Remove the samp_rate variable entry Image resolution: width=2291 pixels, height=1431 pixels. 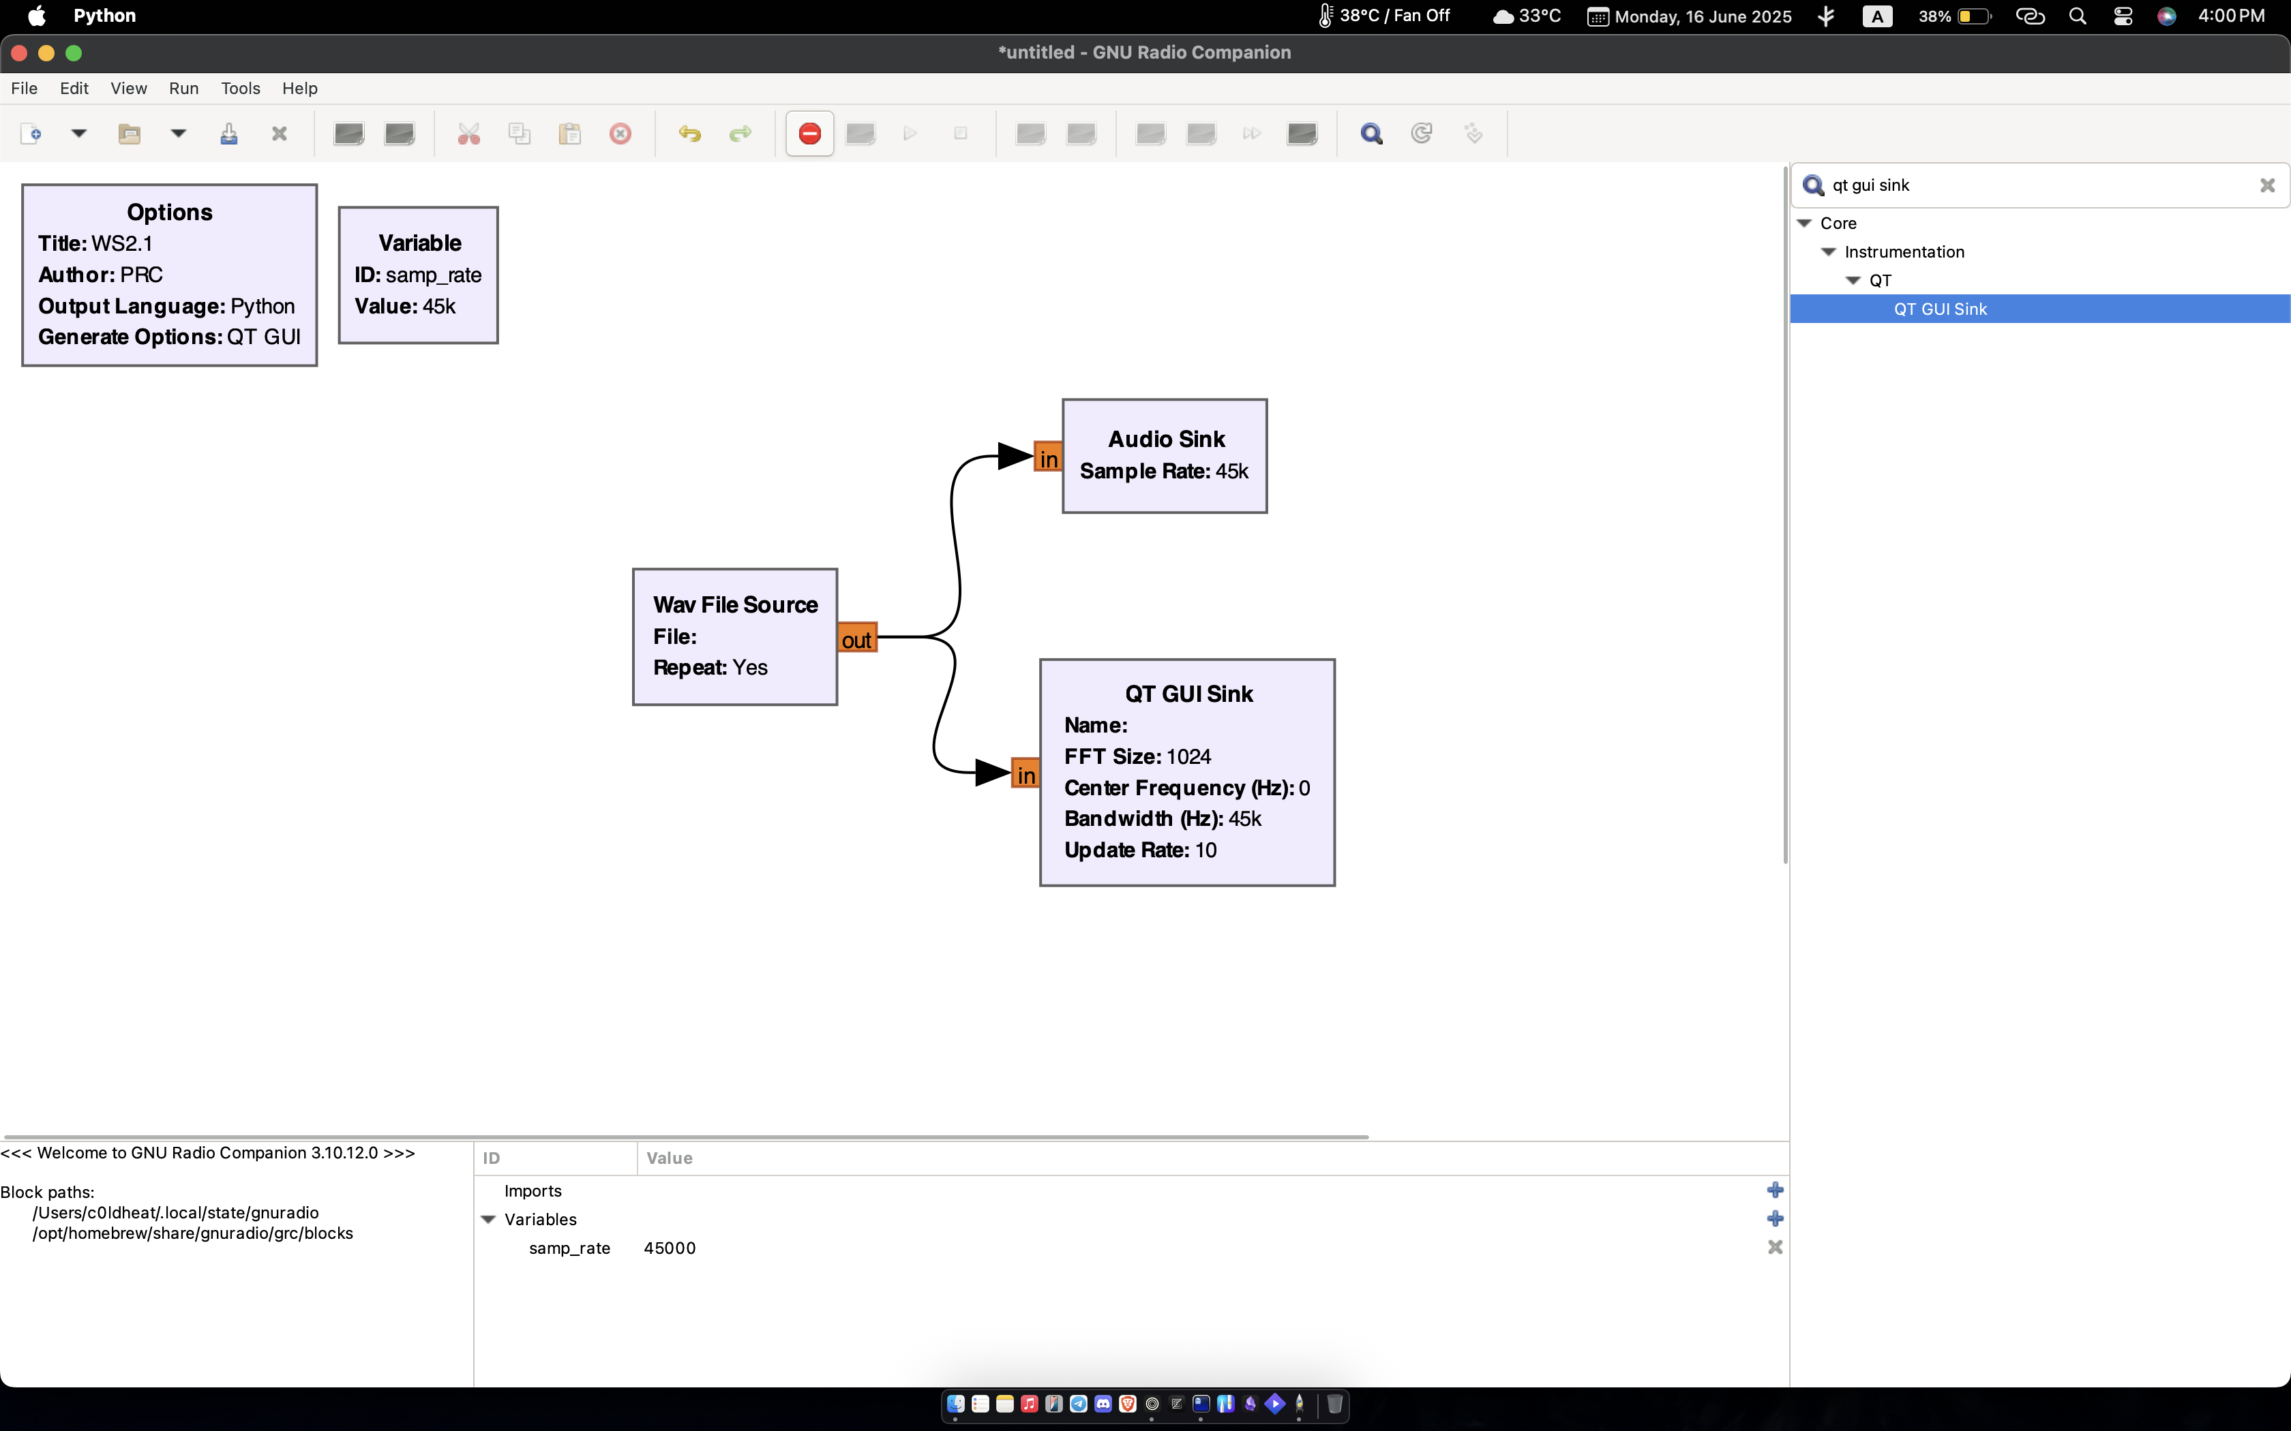point(1775,1248)
